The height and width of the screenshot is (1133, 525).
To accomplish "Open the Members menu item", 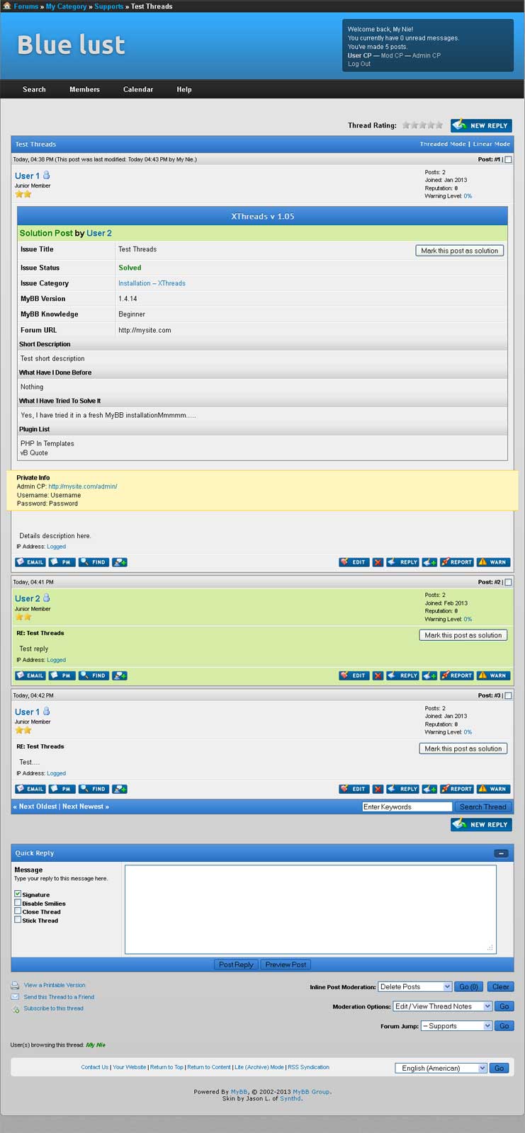I will (x=84, y=89).
